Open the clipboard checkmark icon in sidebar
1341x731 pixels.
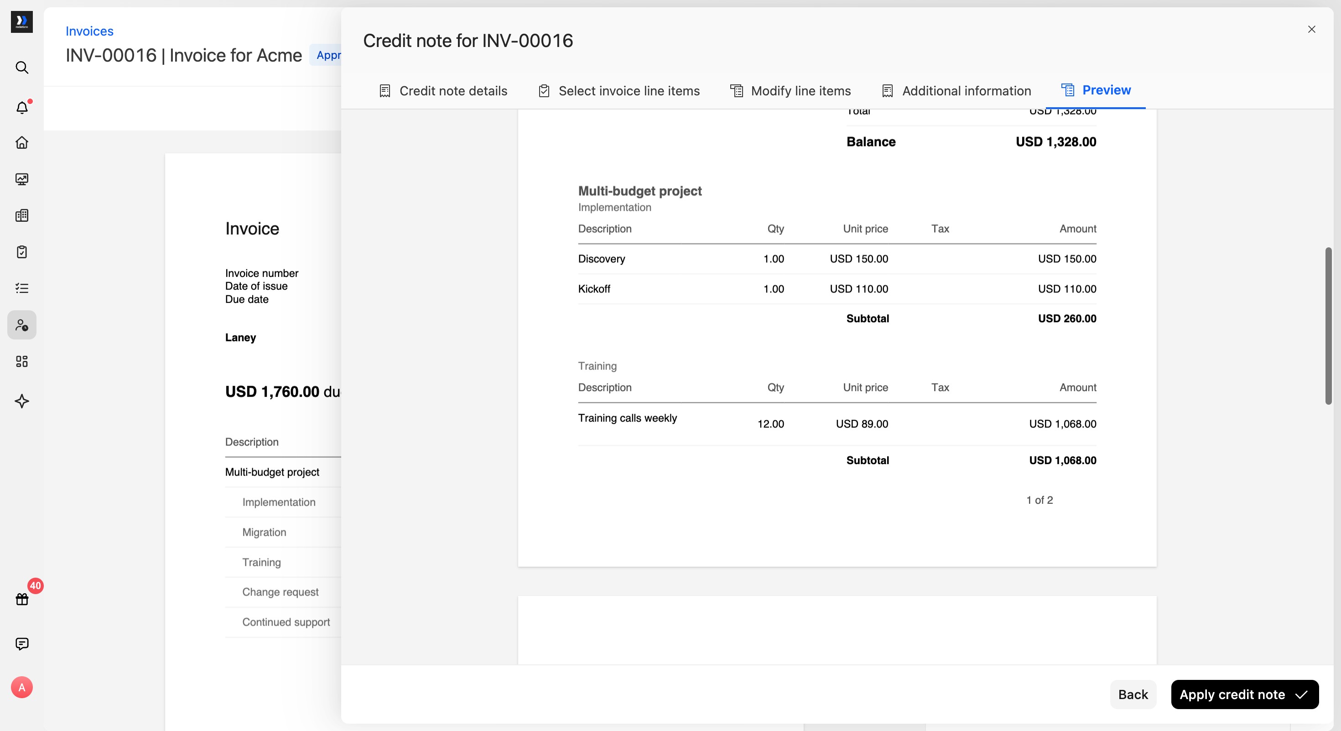click(x=22, y=252)
